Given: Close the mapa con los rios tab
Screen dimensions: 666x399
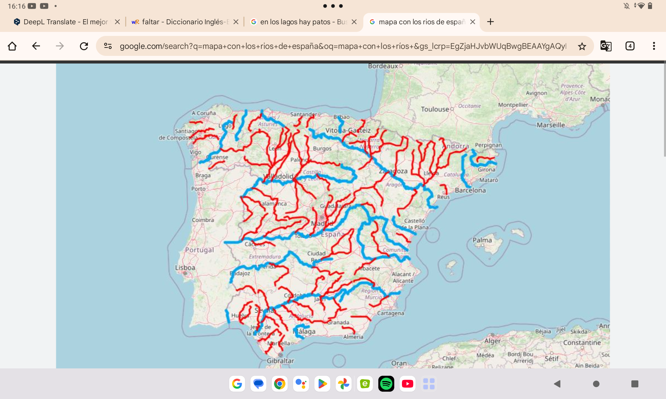Looking at the screenshot, I should tap(473, 22).
